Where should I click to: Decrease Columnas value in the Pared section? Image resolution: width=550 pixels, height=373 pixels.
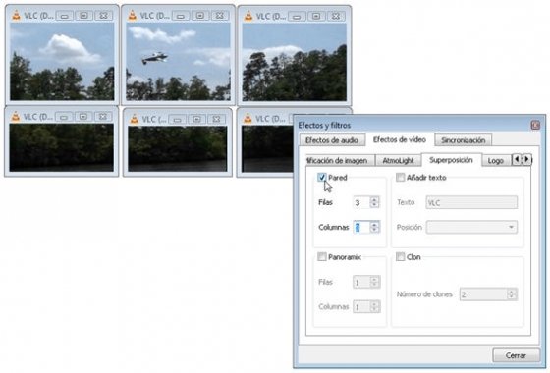[374, 230]
